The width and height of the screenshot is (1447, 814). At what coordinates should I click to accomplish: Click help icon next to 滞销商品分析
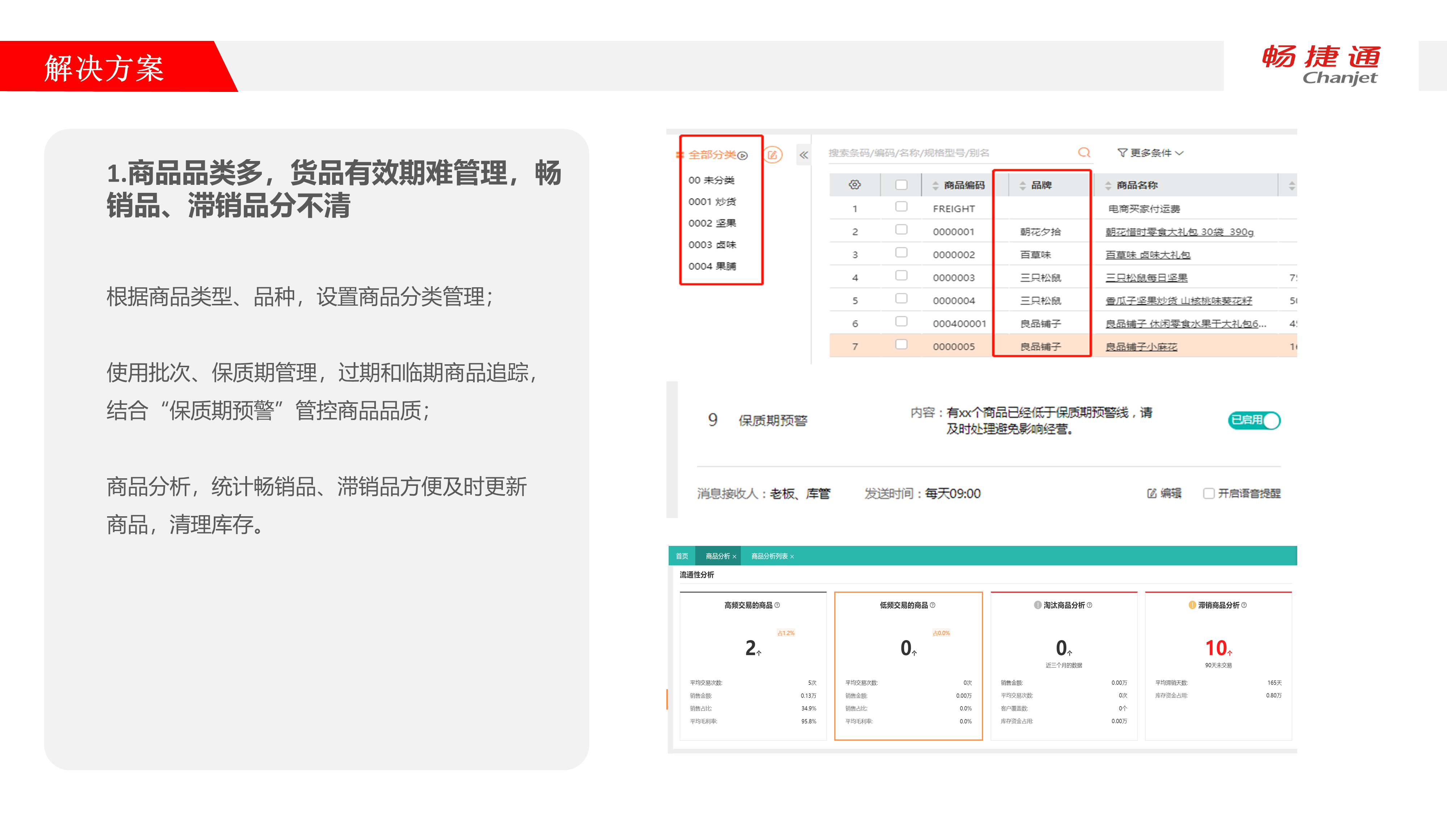click(1244, 605)
